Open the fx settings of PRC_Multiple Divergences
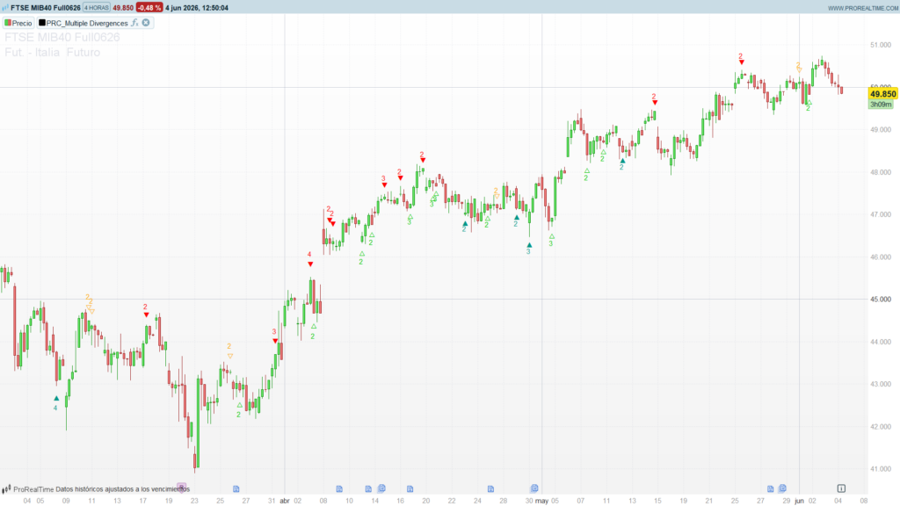 (134, 23)
